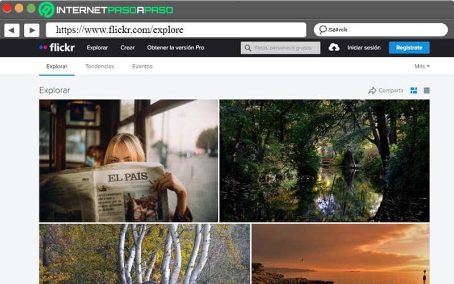Open the Explorar menu in top navigation

coord(97,48)
